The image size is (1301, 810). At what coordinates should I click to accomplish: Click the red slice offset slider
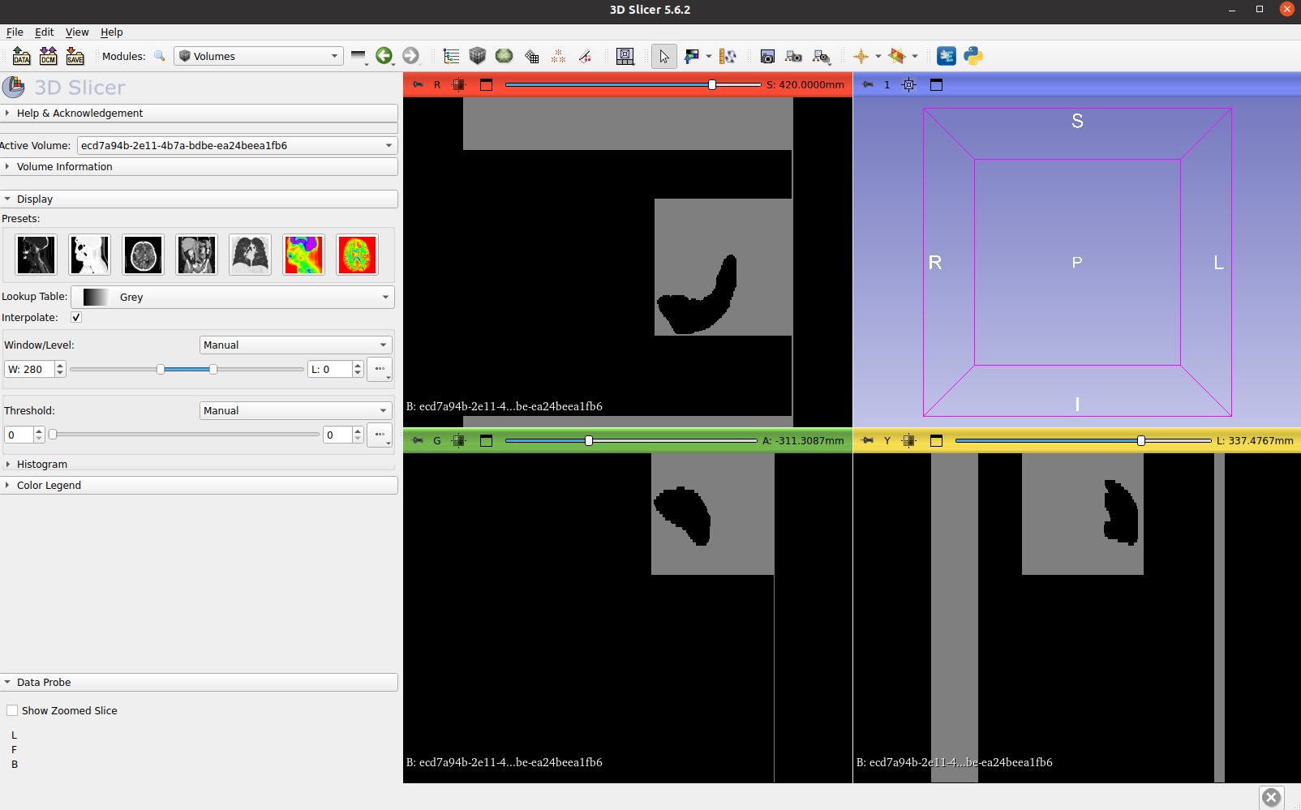pyautogui.click(x=633, y=84)
